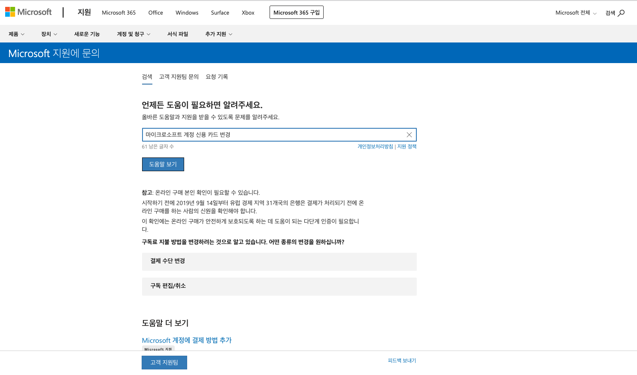Click the 고객 지원팀 button
Viewport: 637px width, 375px height.
tap(164, 363)
